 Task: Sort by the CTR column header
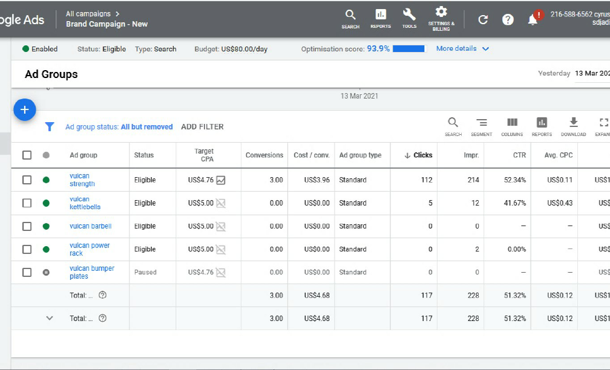tap(519, 155)
